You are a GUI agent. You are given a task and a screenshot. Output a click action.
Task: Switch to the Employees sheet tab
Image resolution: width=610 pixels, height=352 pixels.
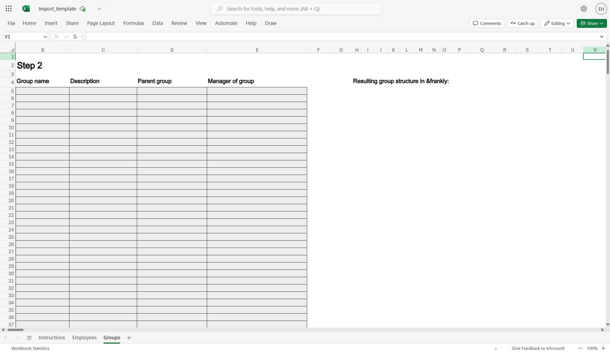[x=84, y=338]
